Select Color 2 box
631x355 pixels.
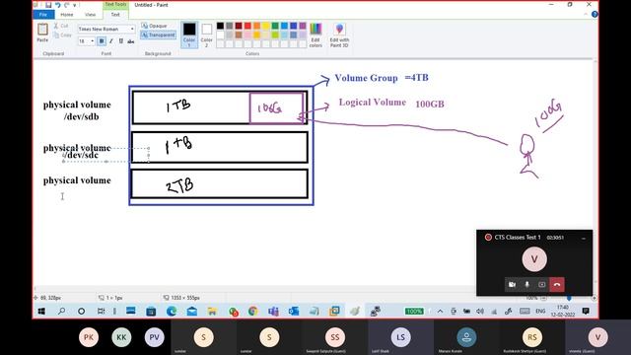coord(206,35)
